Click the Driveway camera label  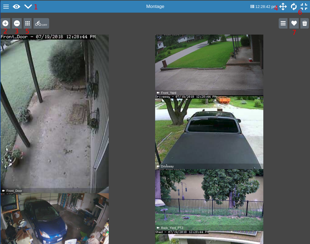click(167, 166)
